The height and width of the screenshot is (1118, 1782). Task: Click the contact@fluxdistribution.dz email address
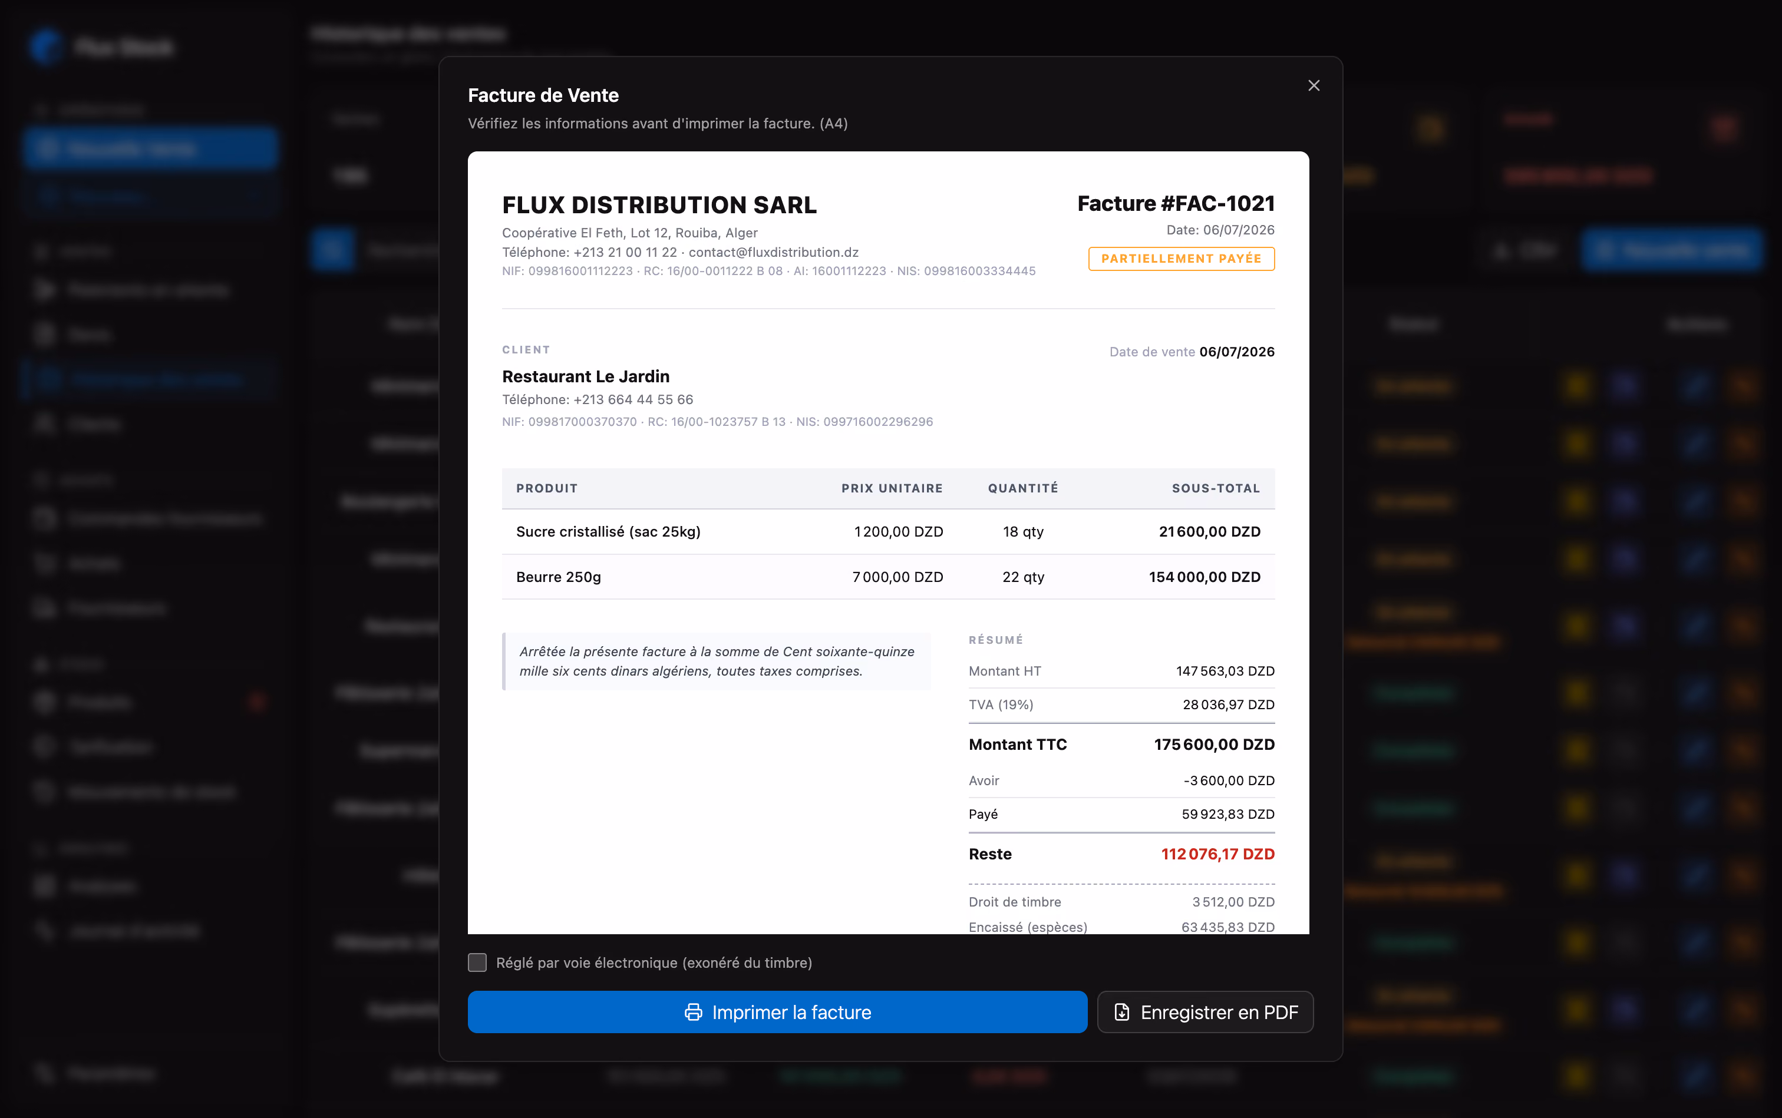click(x=773, y=252)
